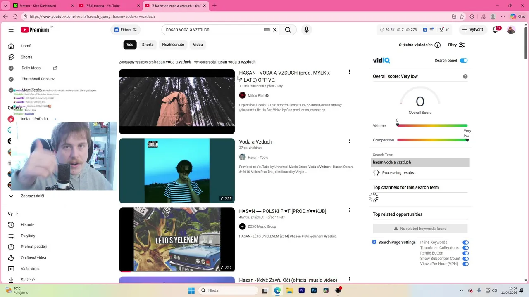This screenshot has height=297, width=529.
Task: Toggle Views Per Hour (VPH) setting
Action: [x=466, y=264]
